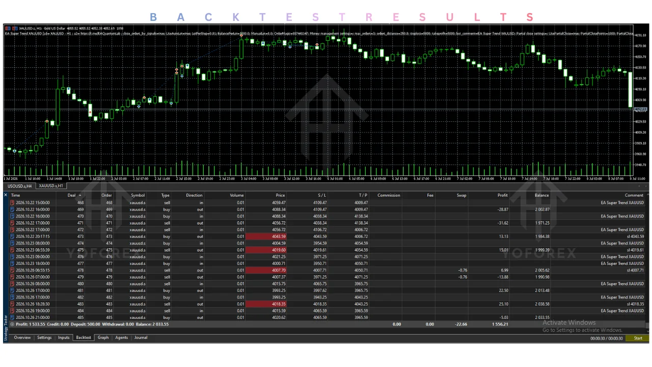Click the green Start button
This screenshot has height=367, width=652.
(x=638, y=338)
